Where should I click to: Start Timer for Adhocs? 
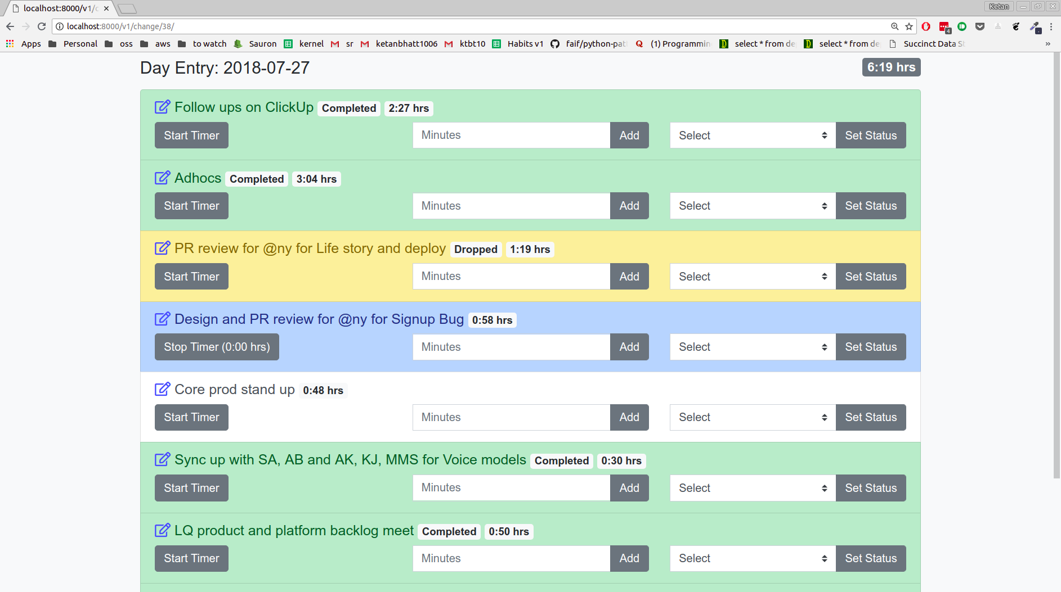(191, 206)
